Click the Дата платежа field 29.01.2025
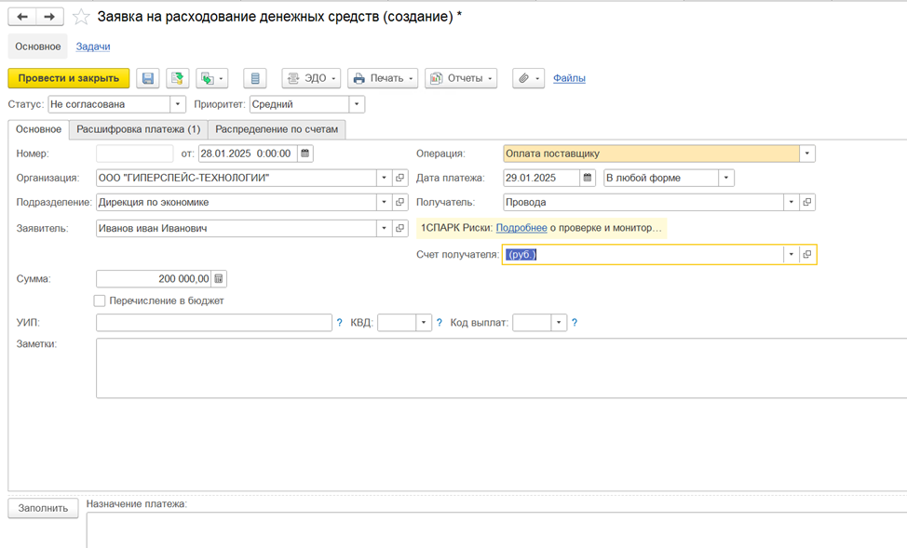This screenshot has width=907, height=548. (541, 178)
